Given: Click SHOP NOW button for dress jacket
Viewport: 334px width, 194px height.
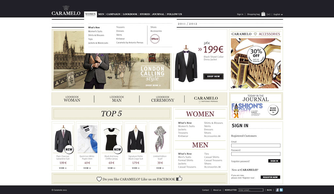Looking at the screenshot, I should coord(213,76).
